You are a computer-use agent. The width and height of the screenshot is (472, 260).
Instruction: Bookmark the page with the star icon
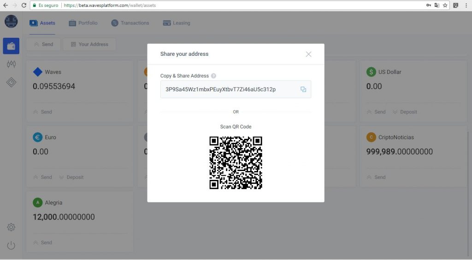(445, 5)
